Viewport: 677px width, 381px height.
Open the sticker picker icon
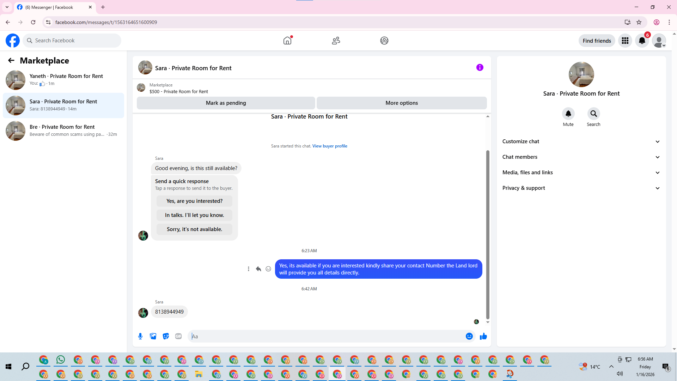point(166,336)
